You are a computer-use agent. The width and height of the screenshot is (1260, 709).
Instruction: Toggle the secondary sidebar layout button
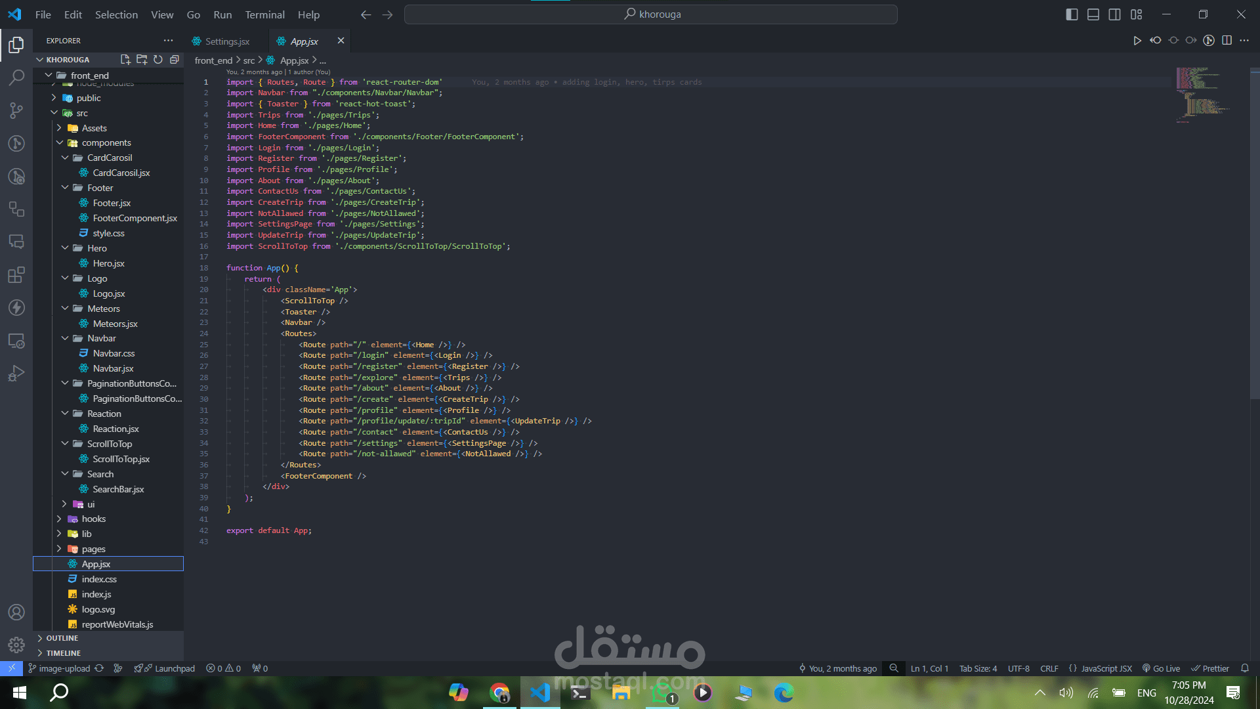[1114, 14]
